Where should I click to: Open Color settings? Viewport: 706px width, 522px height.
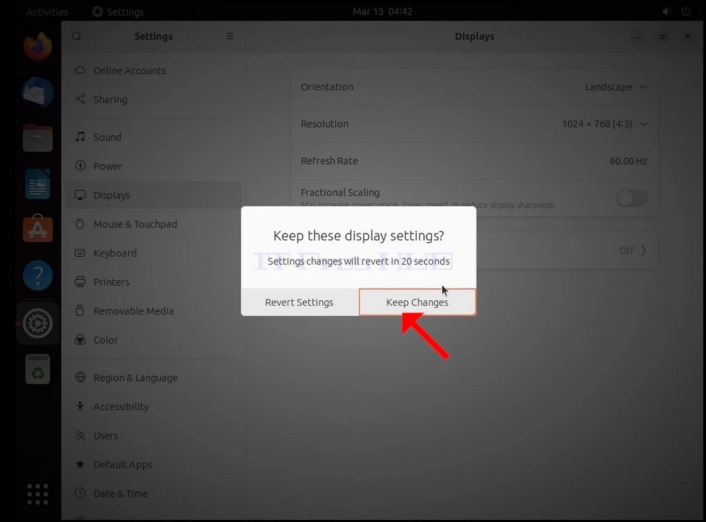tap(154, 340)
